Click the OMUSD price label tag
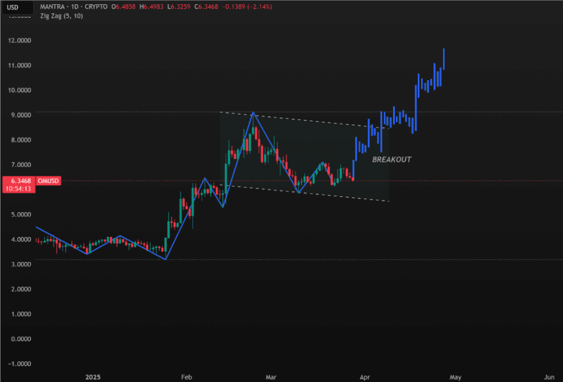The height and width of the screenshot is (382, 563). 48,181
